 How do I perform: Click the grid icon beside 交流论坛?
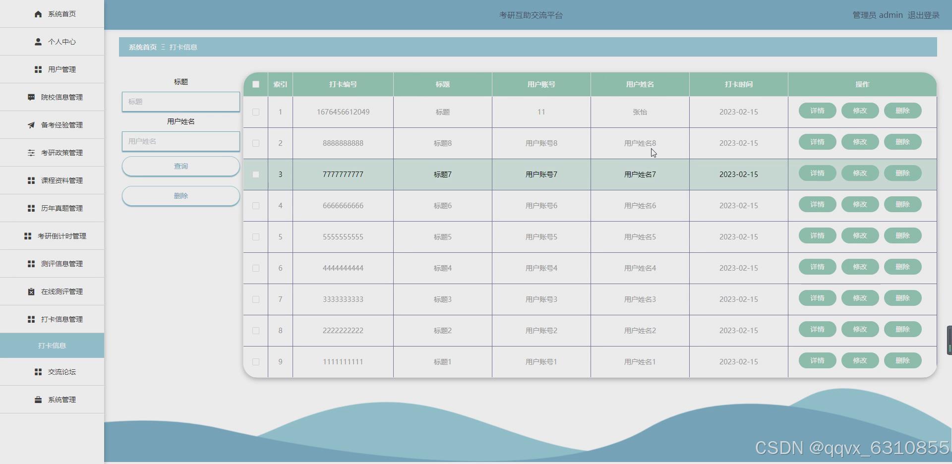(38, 372)
